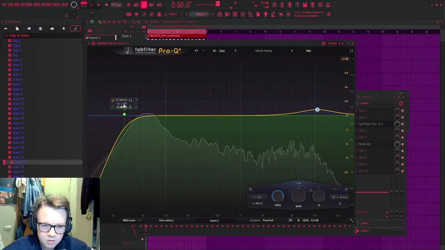
Task: Close the band control panel with X
Action: coord(346,189)
